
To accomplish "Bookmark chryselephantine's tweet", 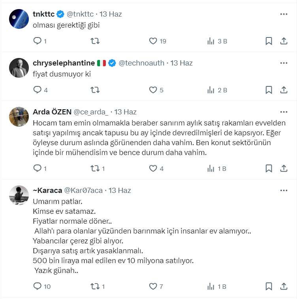I will point(269,90).
